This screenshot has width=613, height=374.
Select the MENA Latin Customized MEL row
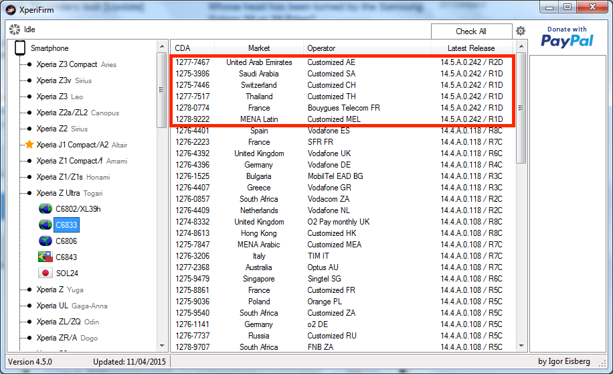click(343, 119)
